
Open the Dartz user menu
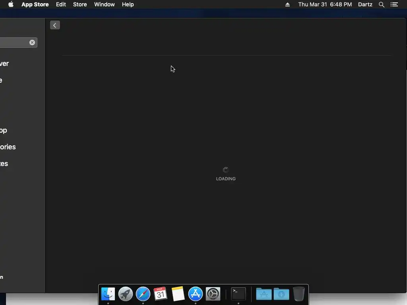[365, 4]
